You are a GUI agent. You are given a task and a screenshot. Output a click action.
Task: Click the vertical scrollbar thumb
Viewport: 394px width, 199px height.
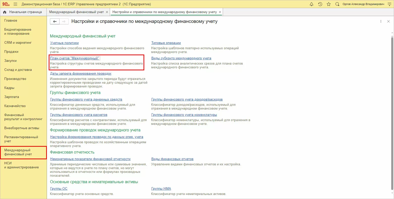tap(392, 113)
